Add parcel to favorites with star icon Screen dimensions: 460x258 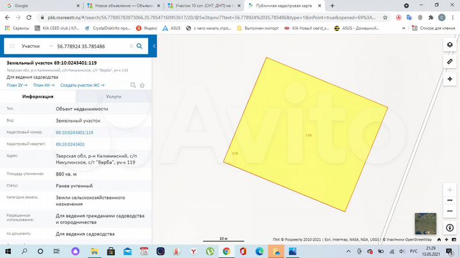point(142,84)
